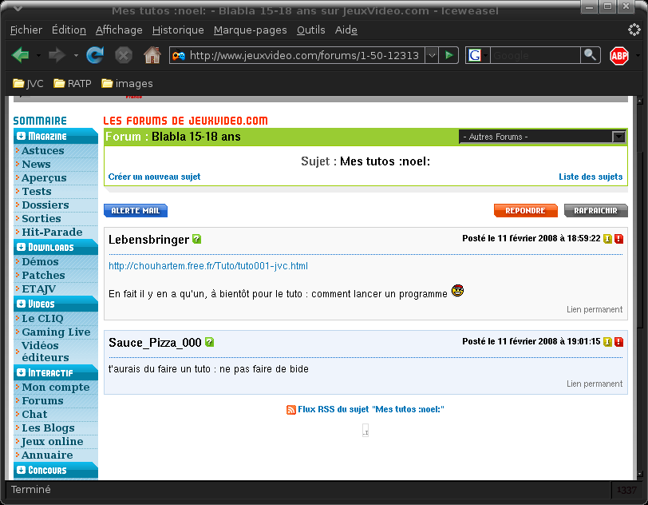
Task: Click the green Go arrow beside URL
Action: point(448,55)
